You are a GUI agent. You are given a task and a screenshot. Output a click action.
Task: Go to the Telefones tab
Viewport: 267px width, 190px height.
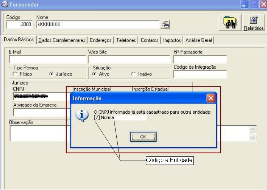[126, 40]
